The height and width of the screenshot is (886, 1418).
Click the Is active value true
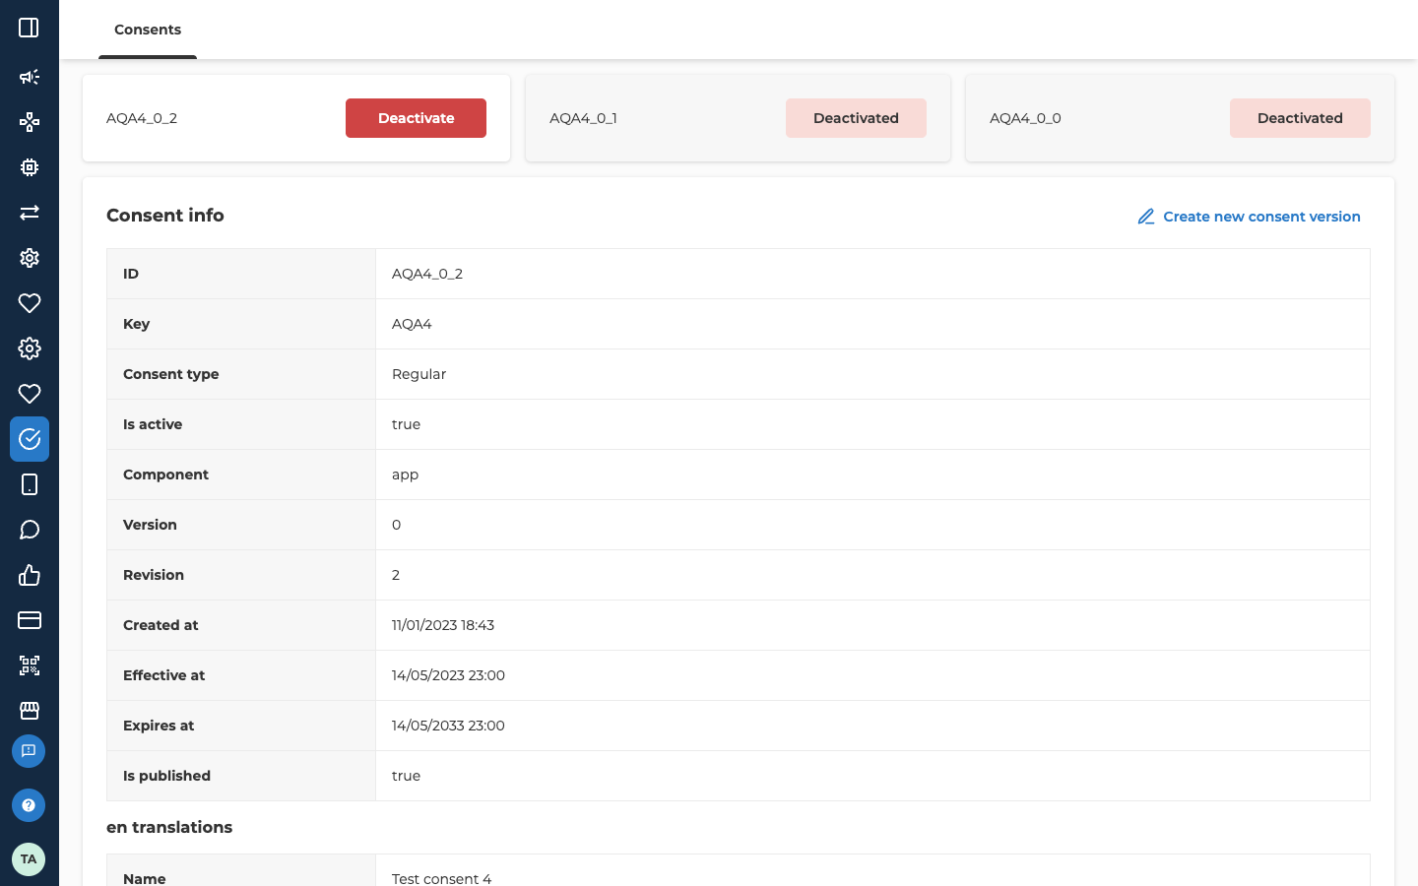[x=406, y=424]
